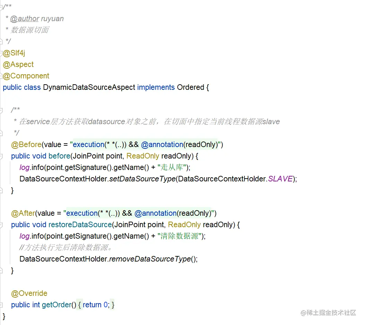
Task: Click the @Before annotation
Action: click(26, 145)
